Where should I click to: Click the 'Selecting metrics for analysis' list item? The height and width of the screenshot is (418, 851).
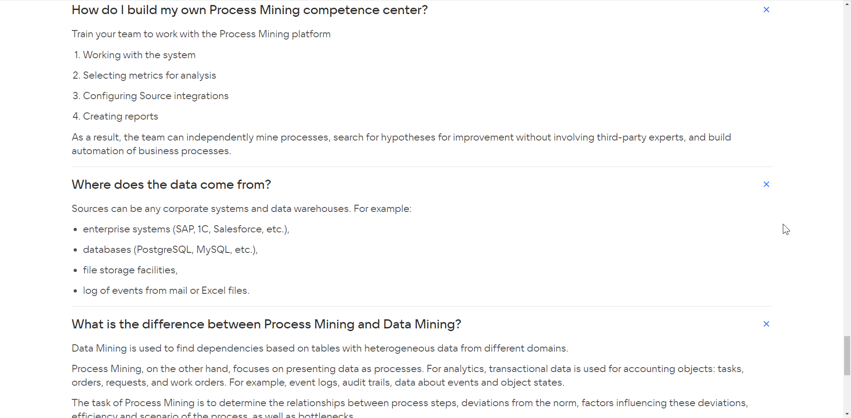pos(150,76)
